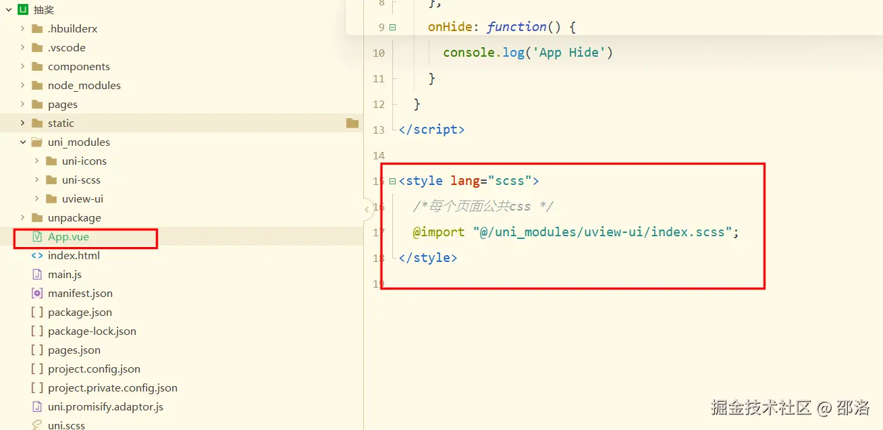Click line number 14 in the gutter
883x430 pixels.
click(378, 155)
